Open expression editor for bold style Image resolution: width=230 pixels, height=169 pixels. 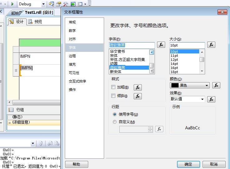[137, 87]
